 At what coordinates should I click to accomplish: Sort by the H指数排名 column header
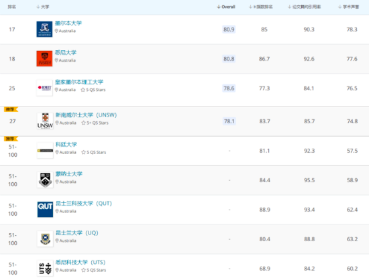coord(261,7)
